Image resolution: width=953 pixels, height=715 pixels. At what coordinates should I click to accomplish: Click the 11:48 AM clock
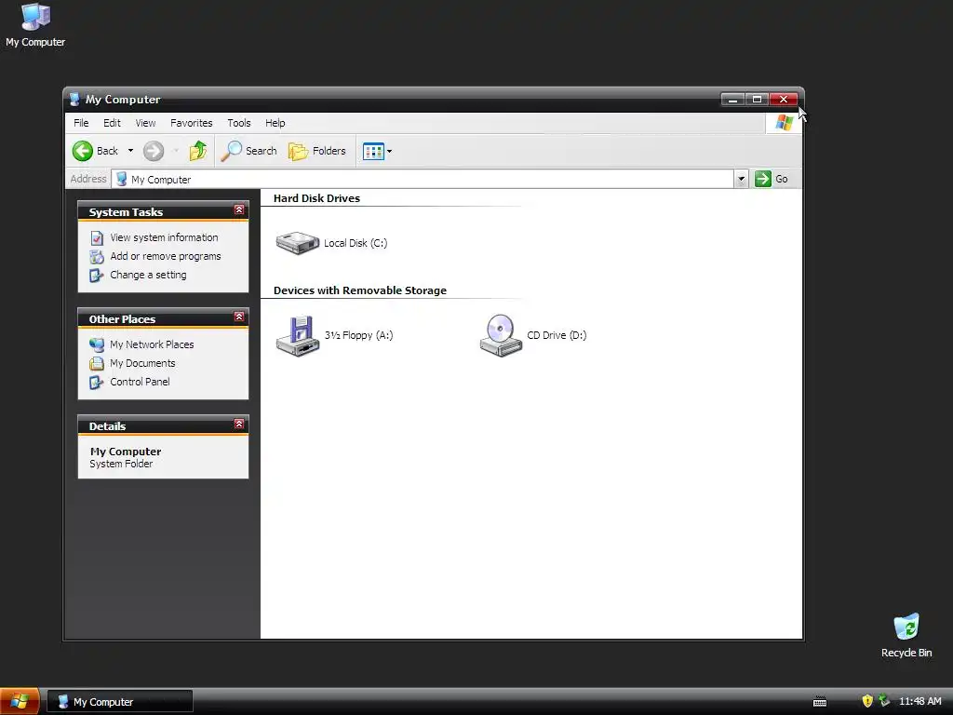[920, 702]
